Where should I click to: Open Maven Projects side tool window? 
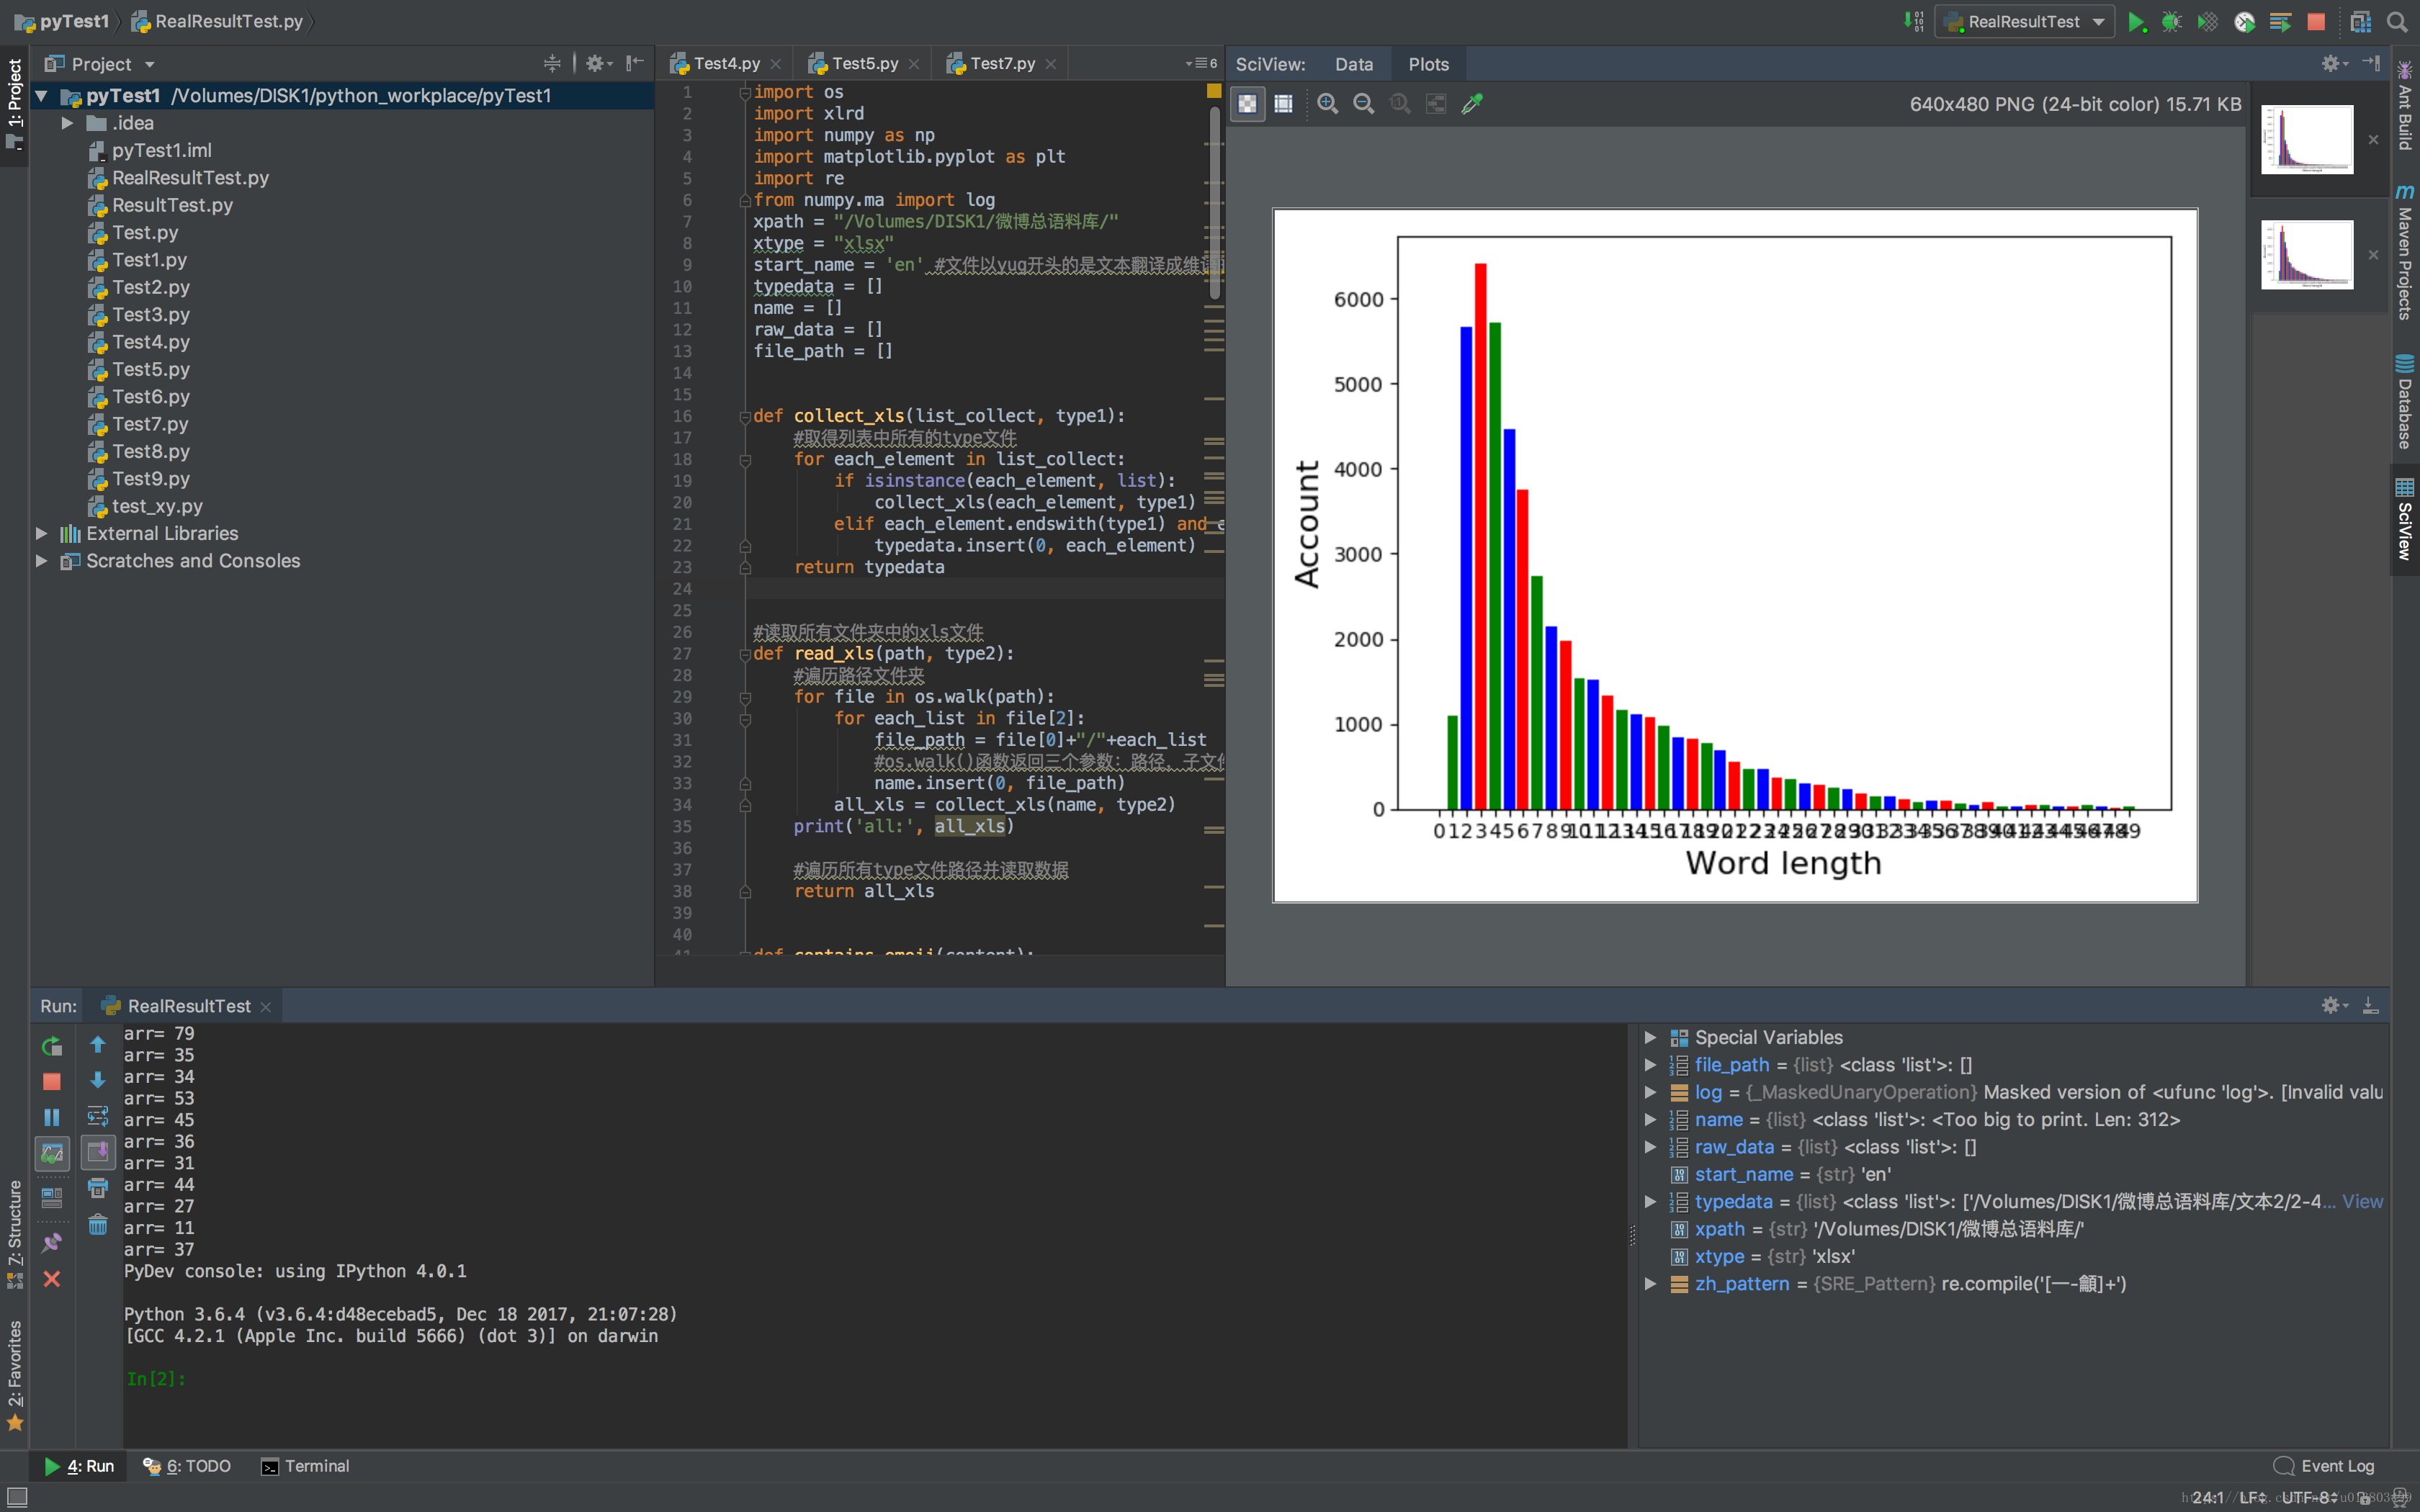(2404, 252)
